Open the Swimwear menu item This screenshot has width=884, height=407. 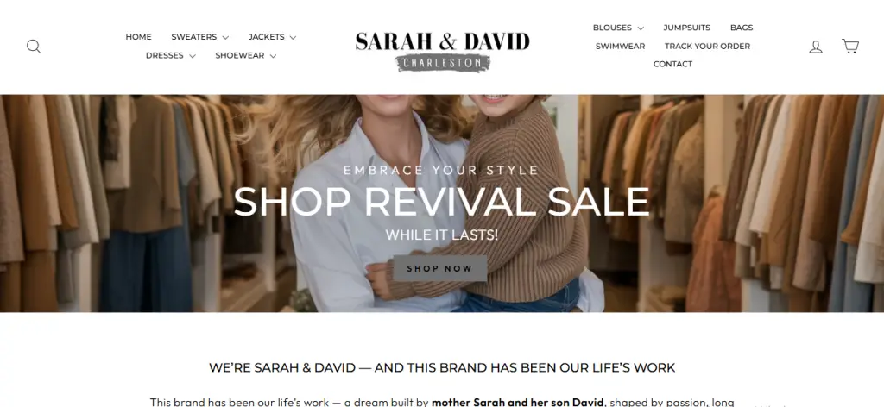pos(620,47)
